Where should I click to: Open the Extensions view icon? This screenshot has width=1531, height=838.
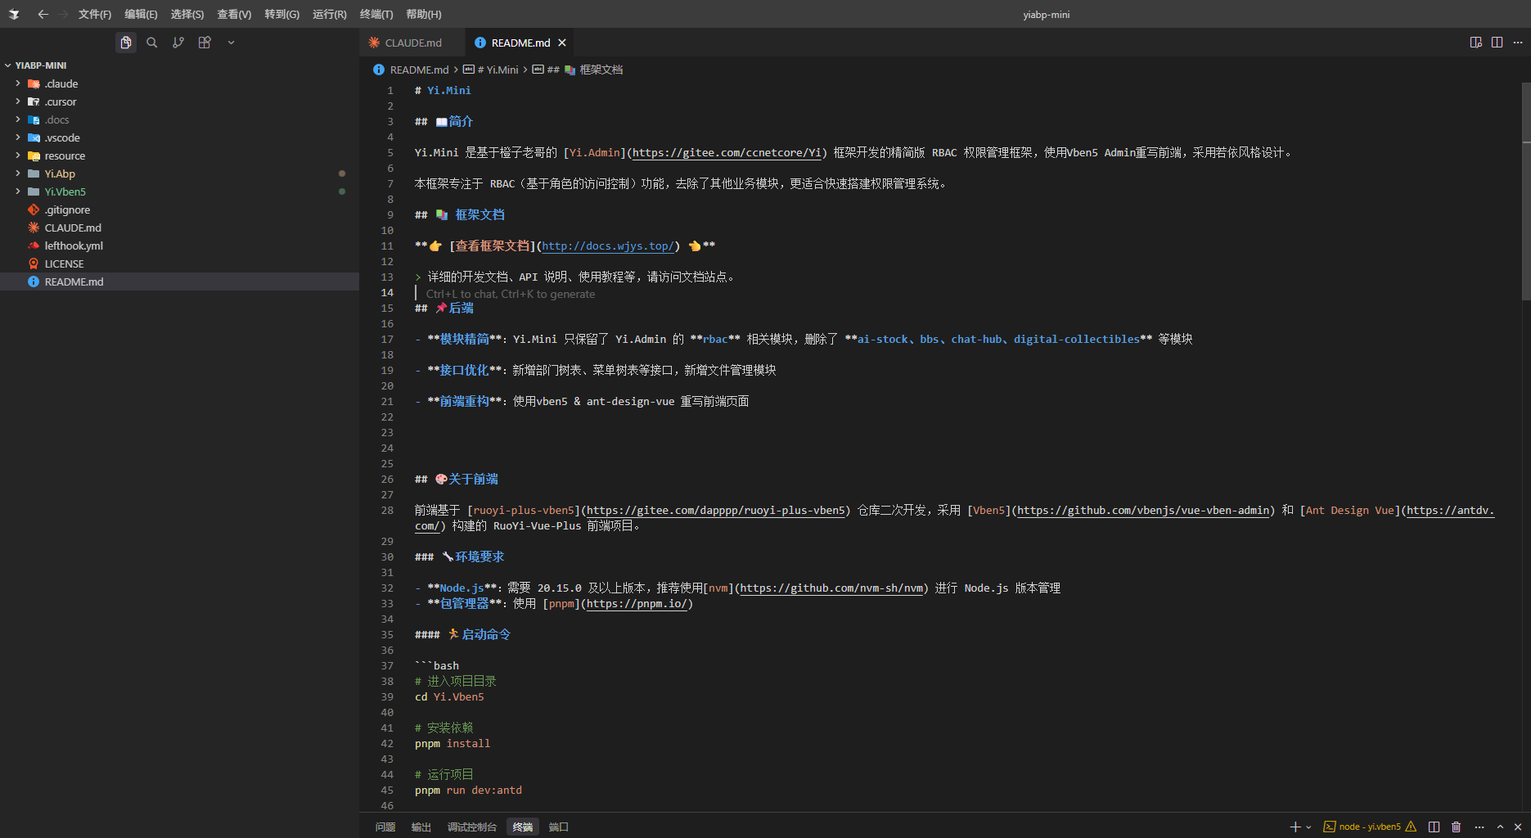pyautogui.click(x=205, y=43)
